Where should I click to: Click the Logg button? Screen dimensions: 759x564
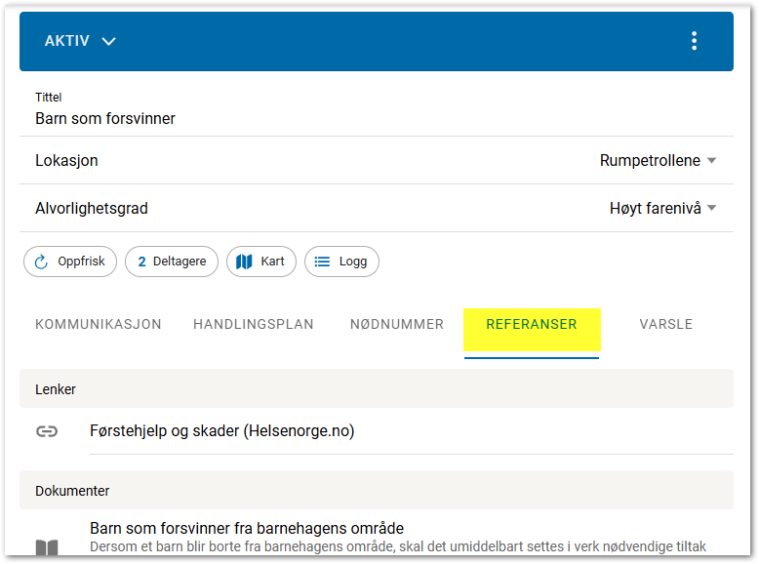coord(341,262)
